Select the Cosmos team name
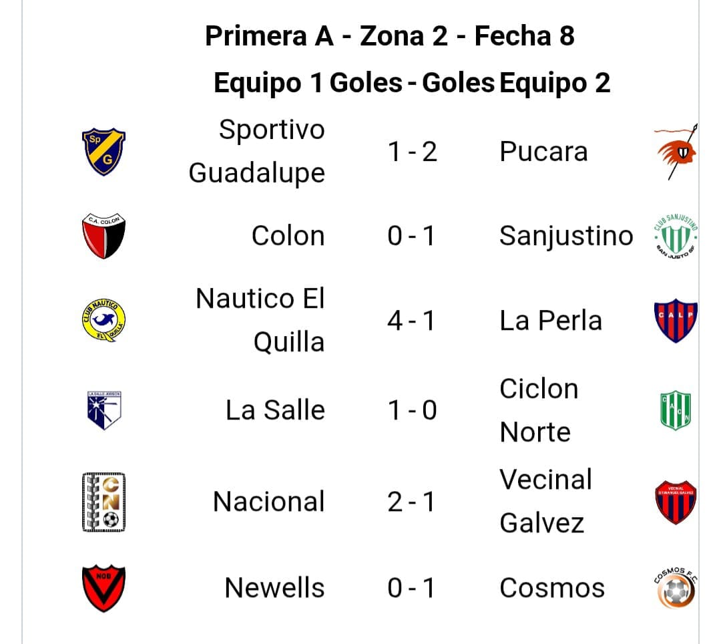Image resolution: width=721 pixels, height=644 pixels. click(552, 588)
